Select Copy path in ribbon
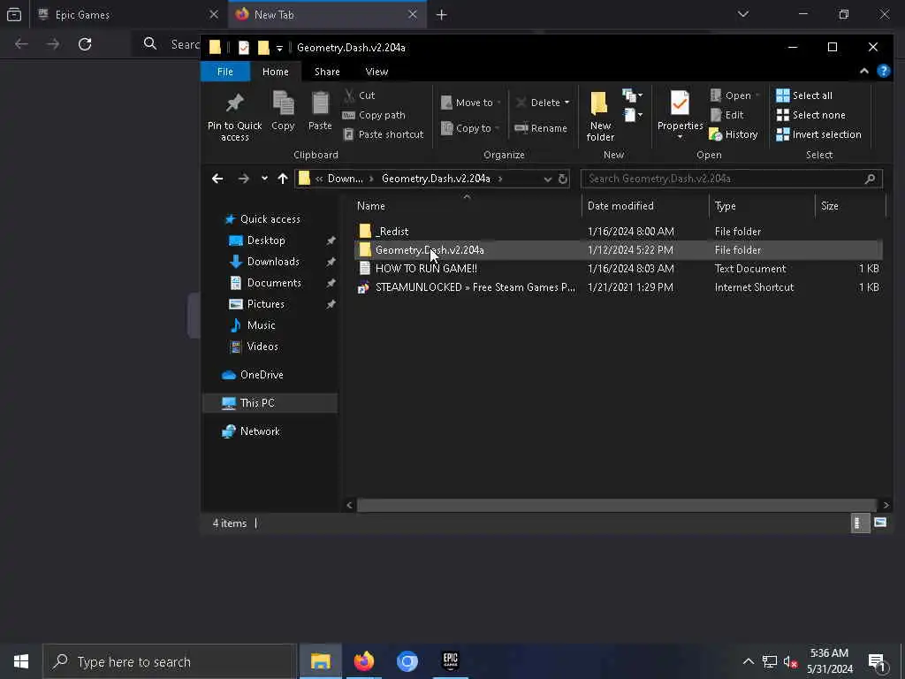The height and width of the screenshot is (679, 905). [x=374, y=115]
